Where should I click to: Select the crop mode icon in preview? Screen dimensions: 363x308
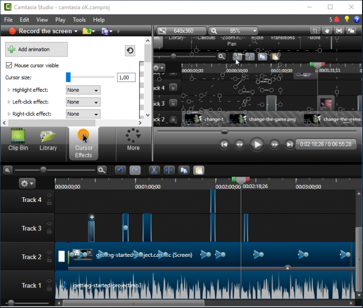[x=315, y=31]
